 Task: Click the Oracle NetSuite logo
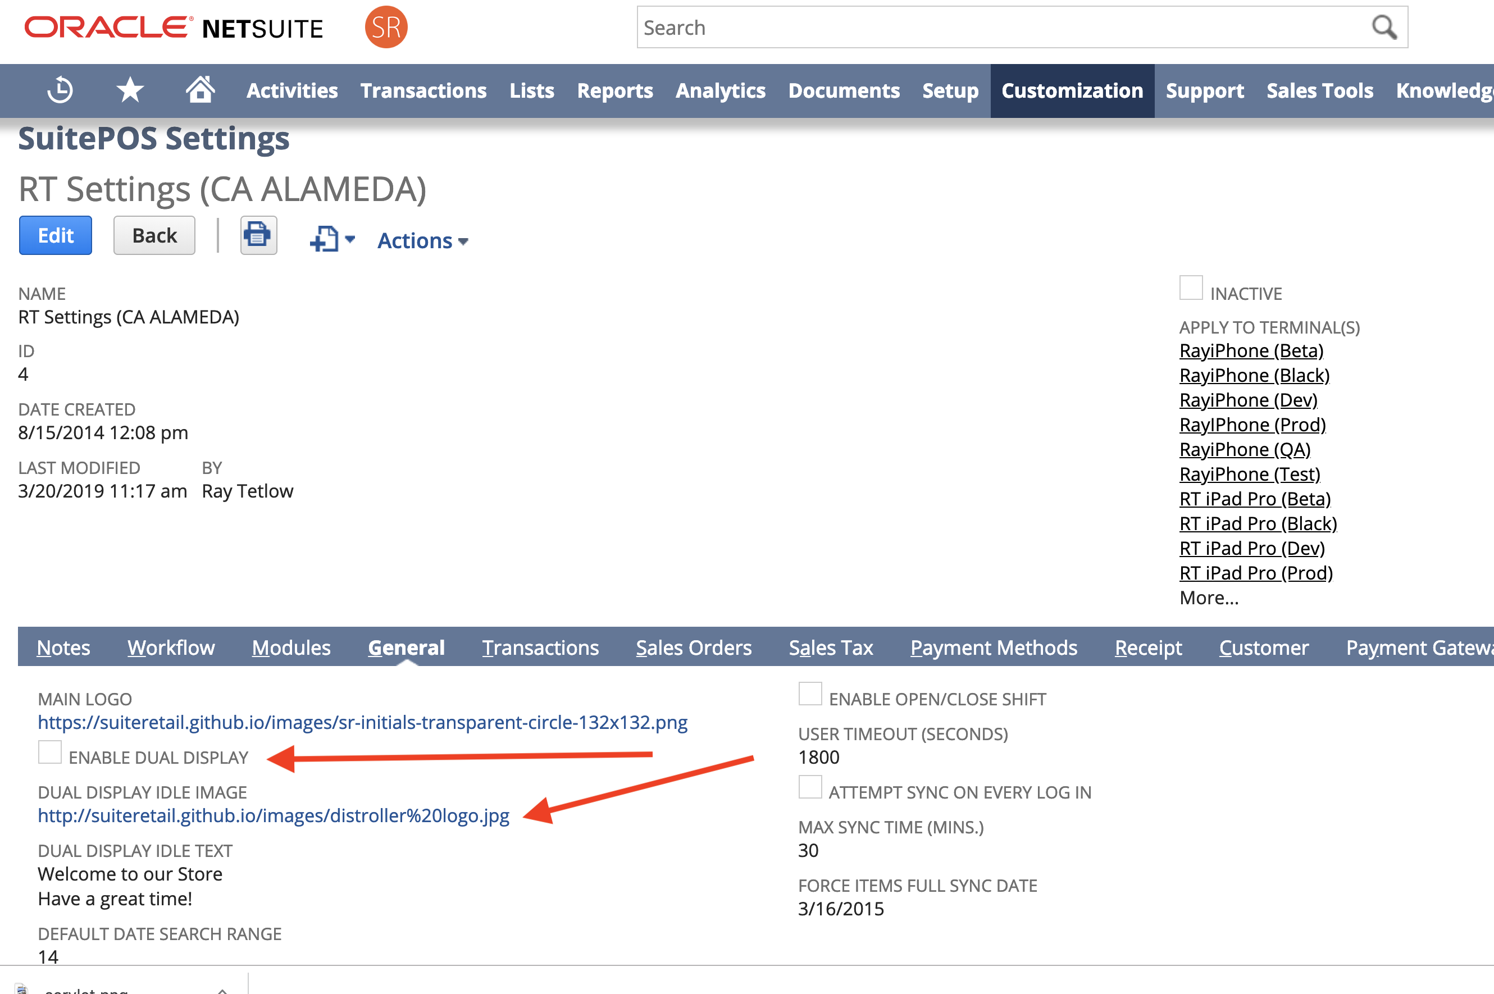point(174,28)
